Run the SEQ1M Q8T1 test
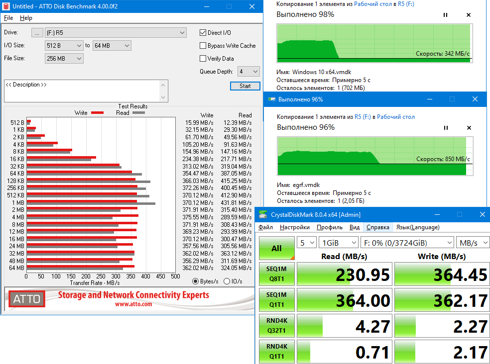Screen dimensions: 490x364 point(276,274)
